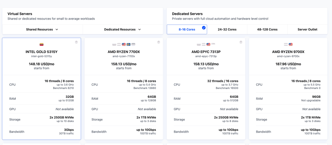Click the stack icon on INTEL GOLD 5315Y card
Screen dimensions: 332x145
pyautogui.click(x=76, y=42)
